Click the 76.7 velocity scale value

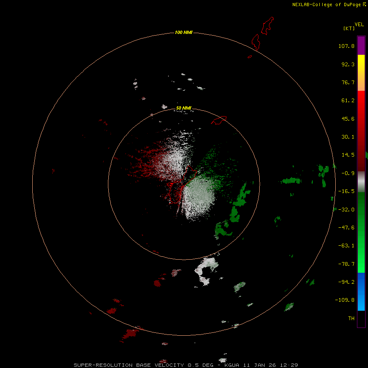pos(348,82)
